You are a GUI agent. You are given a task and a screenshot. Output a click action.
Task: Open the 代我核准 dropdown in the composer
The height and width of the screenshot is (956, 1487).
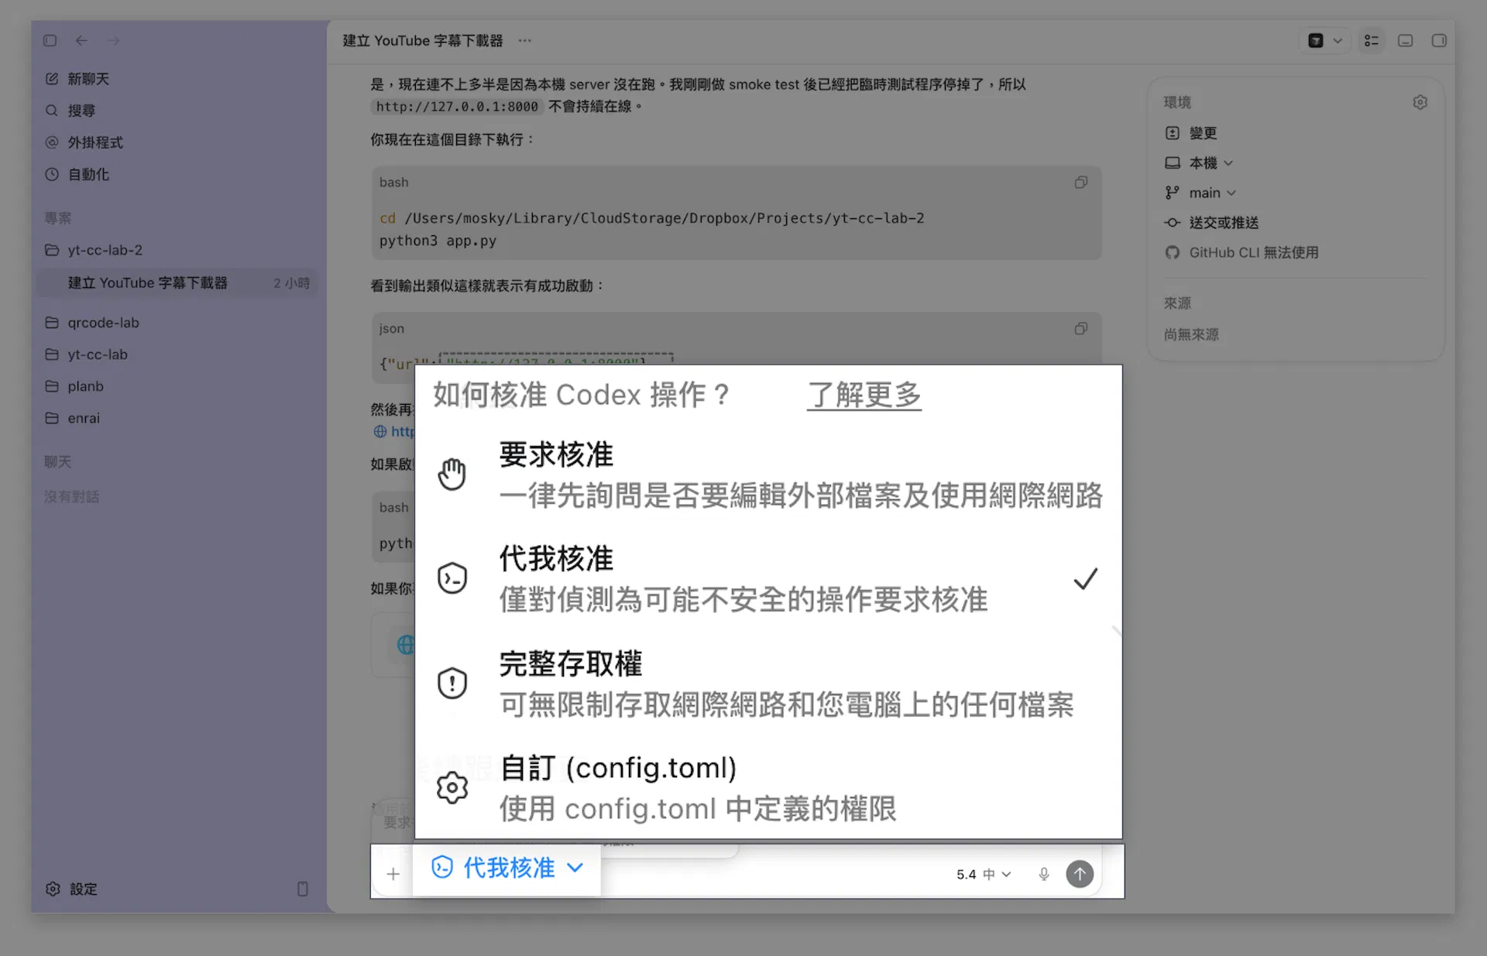(507, 869)
